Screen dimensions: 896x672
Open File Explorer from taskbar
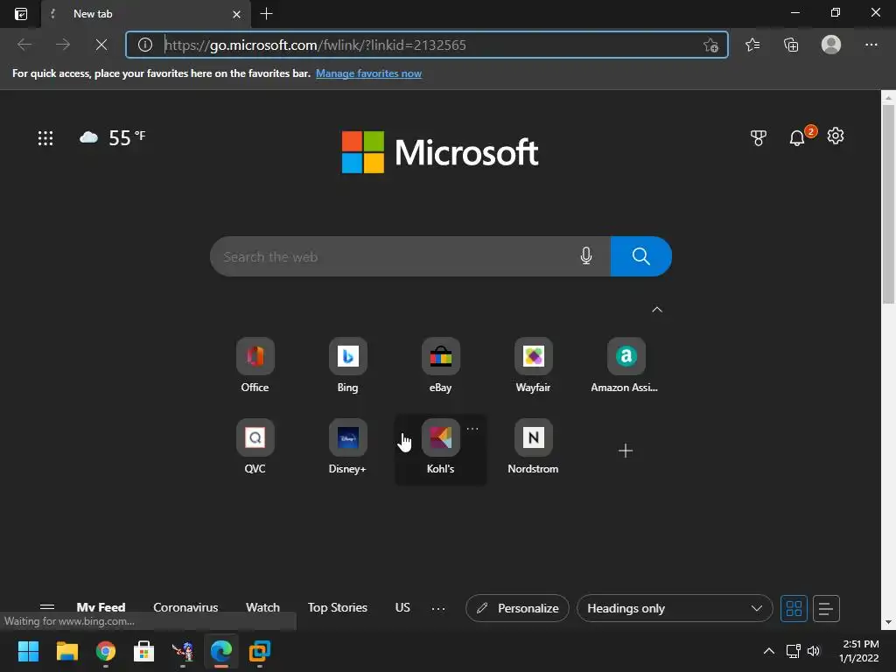66,651
